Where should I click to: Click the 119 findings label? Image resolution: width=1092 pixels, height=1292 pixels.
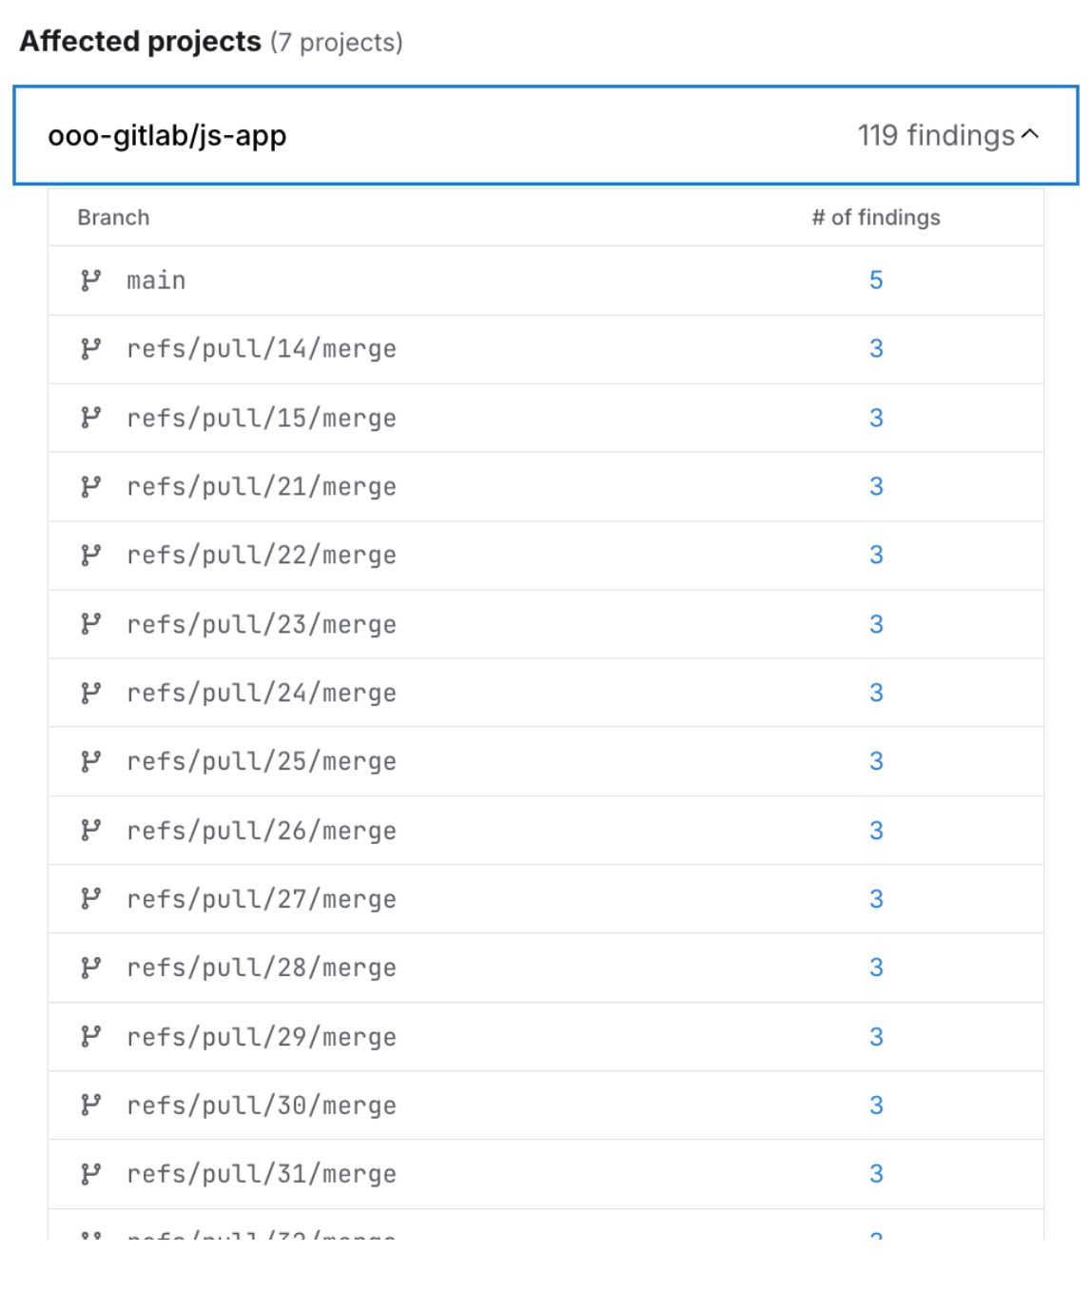[x=936, y=136]
